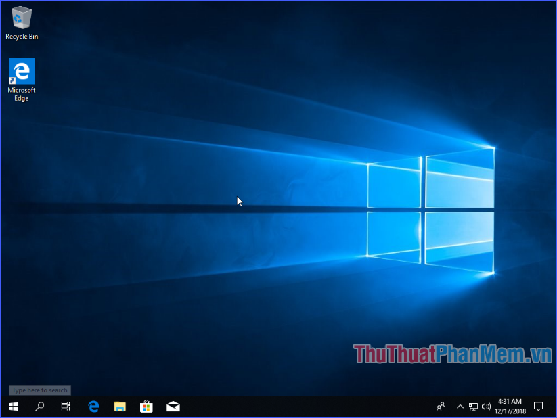This screenshot has height=418, width=557.
Task: Open File Explorer from the taskbar
Action: point(120,407)
